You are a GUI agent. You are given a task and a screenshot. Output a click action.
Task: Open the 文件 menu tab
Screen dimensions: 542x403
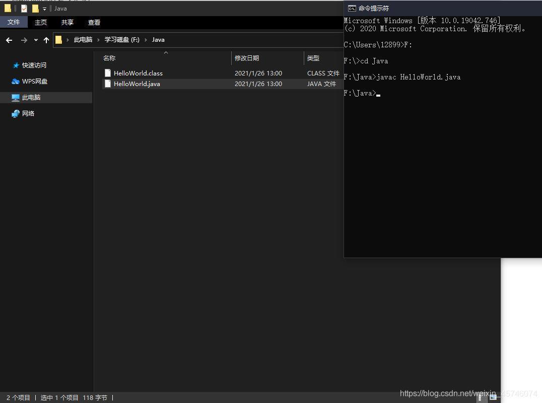14,22
